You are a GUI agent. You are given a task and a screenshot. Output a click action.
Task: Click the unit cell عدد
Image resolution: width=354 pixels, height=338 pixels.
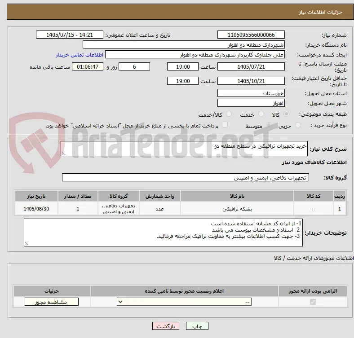tap(160, 209)
